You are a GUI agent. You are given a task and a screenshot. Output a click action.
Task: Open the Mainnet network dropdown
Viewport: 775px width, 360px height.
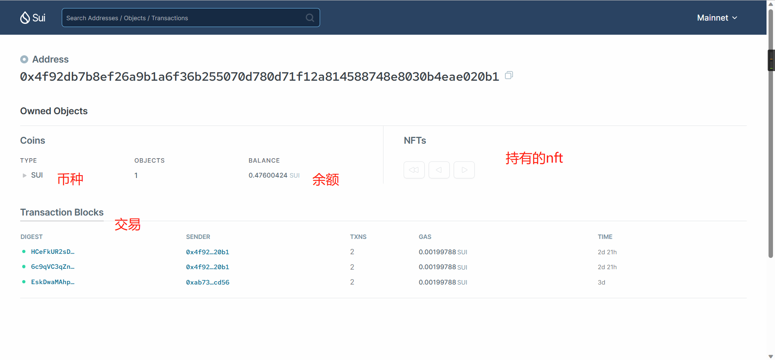[717, 18]
